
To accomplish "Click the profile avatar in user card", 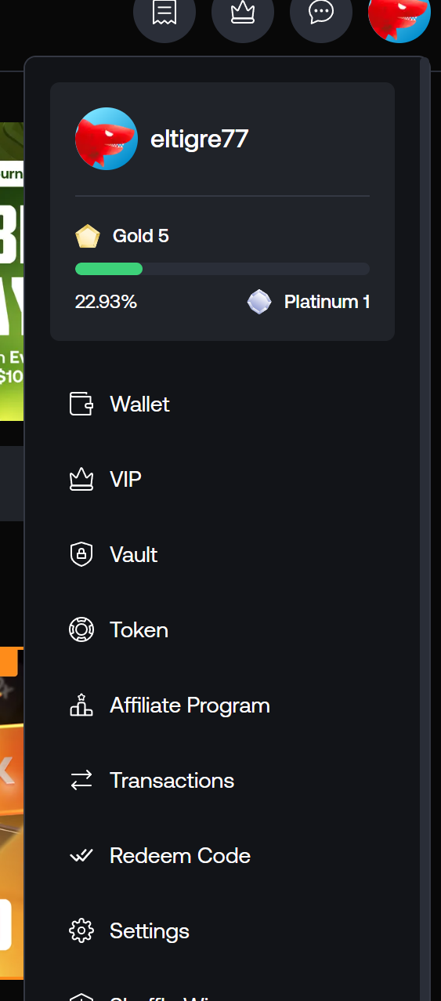I will (x=107, y=139).
